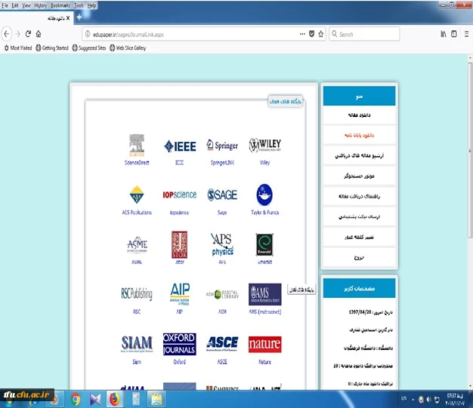
Task: Click the red highlighted sidebar menu link
Action: 359,134
